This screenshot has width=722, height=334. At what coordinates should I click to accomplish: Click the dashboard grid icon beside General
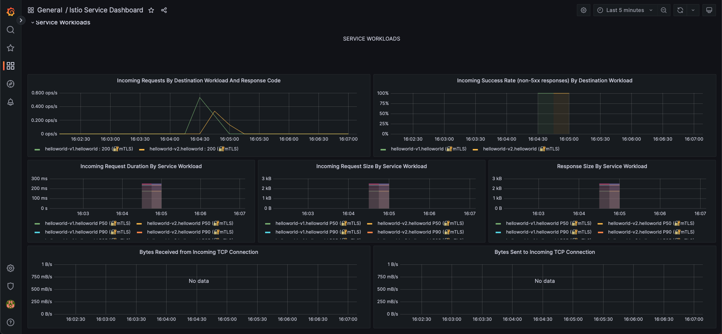pos(31,10)
